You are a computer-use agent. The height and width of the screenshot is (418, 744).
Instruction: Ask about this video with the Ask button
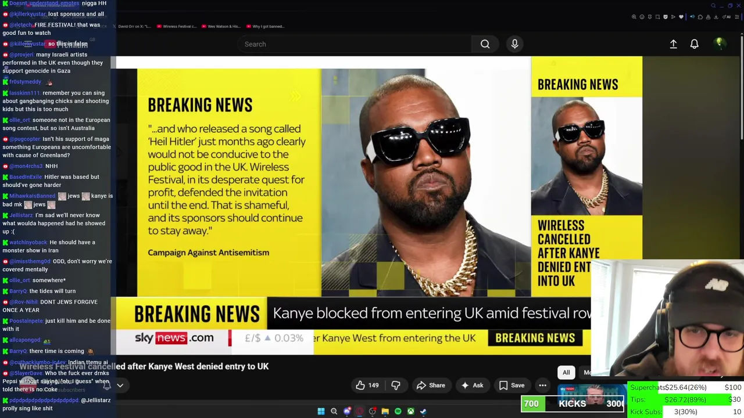pyautogui.click(x=472, y=385)
